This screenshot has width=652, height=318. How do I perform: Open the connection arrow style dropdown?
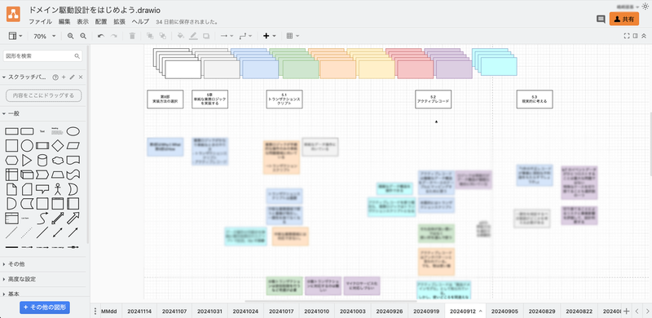(x=227, y=36)
